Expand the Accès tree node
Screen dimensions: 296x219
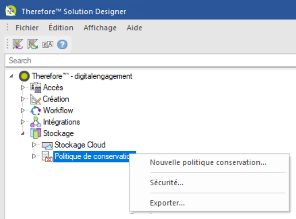[22, 88]
